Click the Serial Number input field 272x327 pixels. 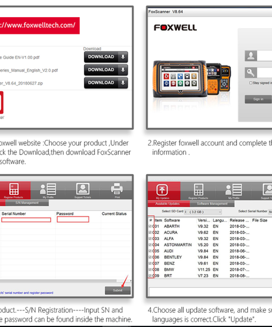(x=26, y=220)
